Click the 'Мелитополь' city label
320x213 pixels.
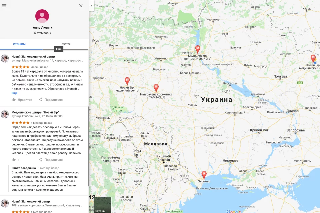[x=302, y=161]
